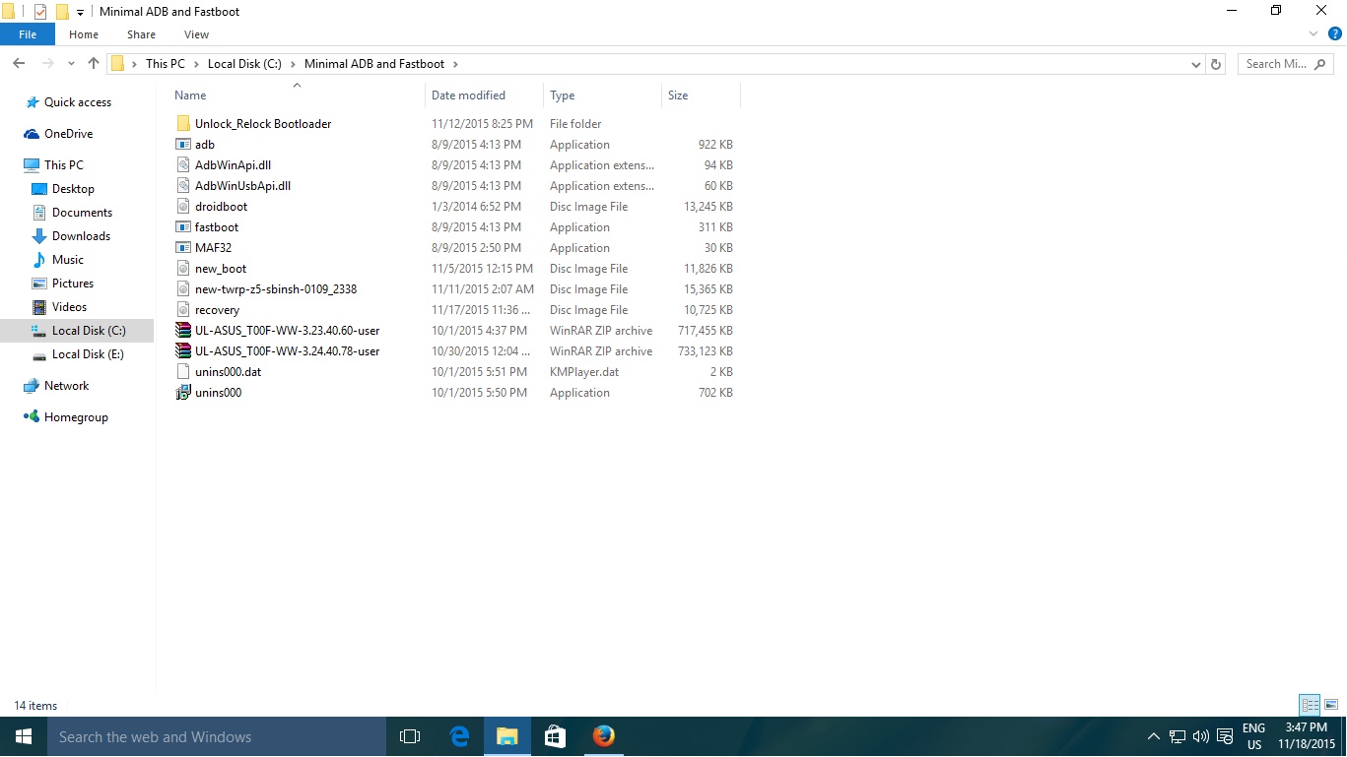Select the adb application icon
This screenshot has width=1347, height=757.
pyautogui.click(x=183, y=145)
